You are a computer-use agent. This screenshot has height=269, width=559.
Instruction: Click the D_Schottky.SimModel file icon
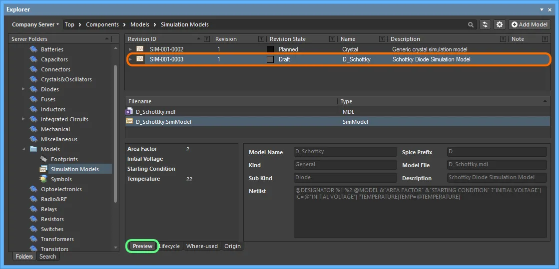click(129, 121)
